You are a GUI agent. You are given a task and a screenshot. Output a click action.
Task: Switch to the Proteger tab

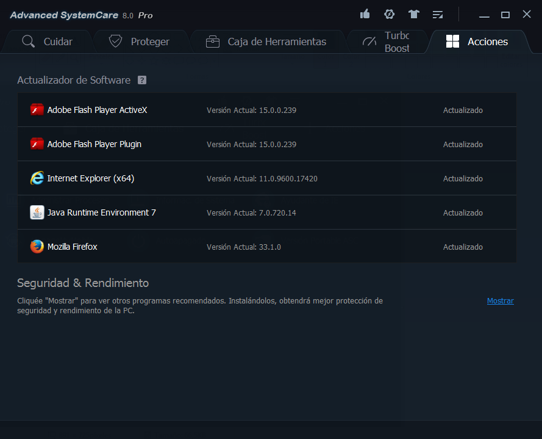(x=139, y=42)
